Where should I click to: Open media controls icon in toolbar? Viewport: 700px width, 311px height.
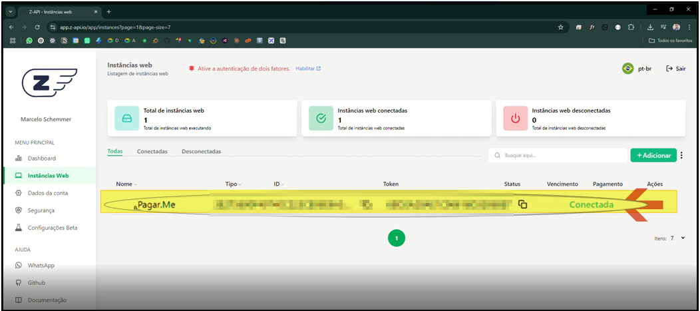663,27
